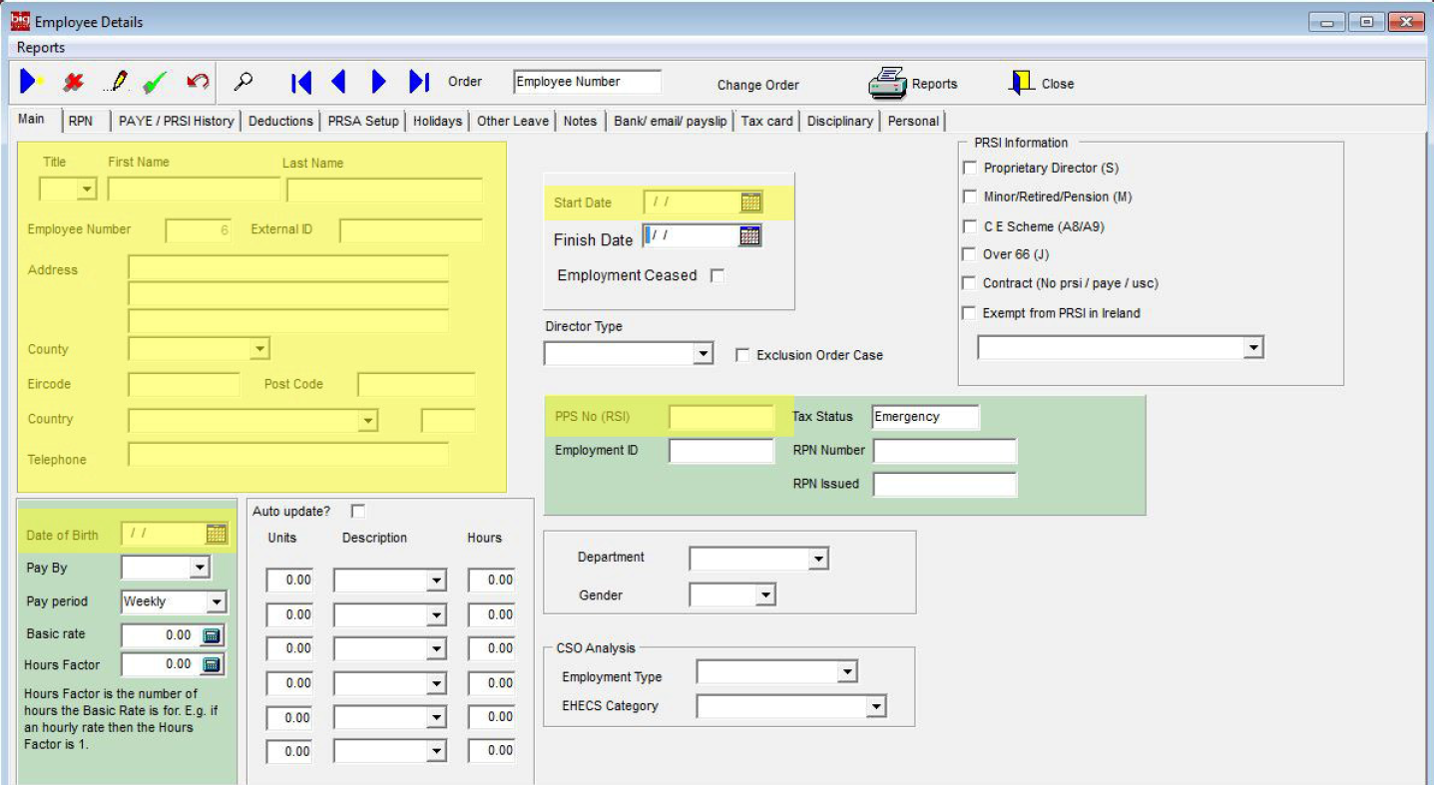Expand the Department dropdown
The image size is (1434, 785).
click(x=818, y=559)
